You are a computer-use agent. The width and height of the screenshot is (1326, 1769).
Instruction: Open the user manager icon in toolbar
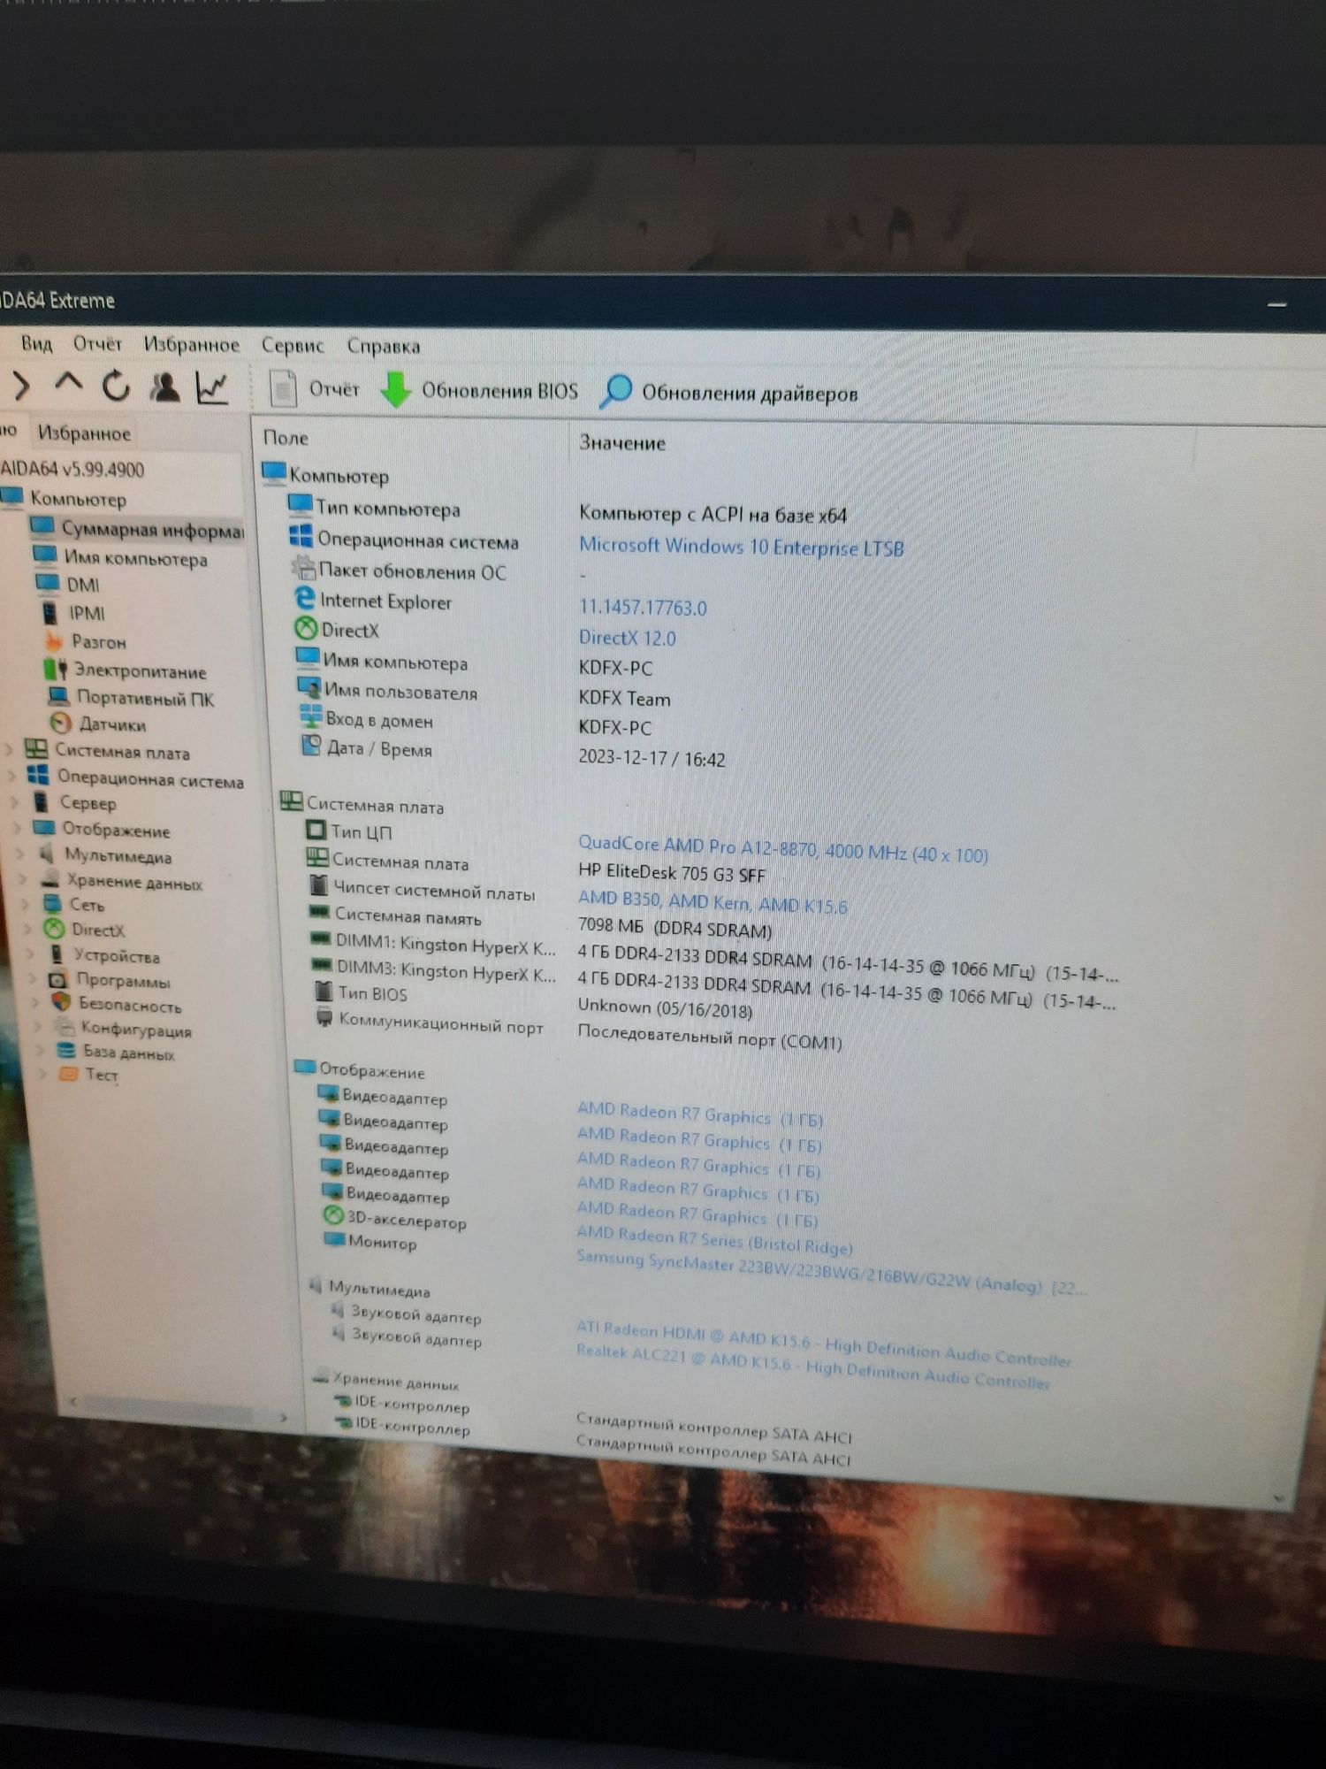pos(164,387)
